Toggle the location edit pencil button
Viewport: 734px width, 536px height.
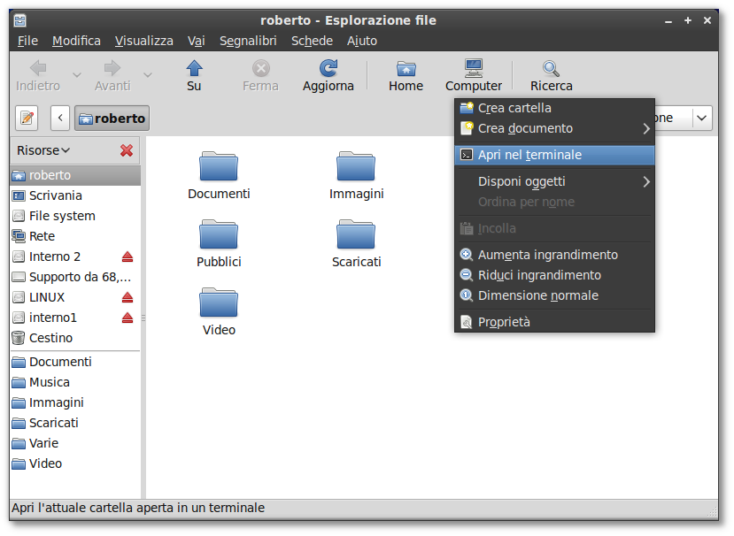click(x=27, y=118)
